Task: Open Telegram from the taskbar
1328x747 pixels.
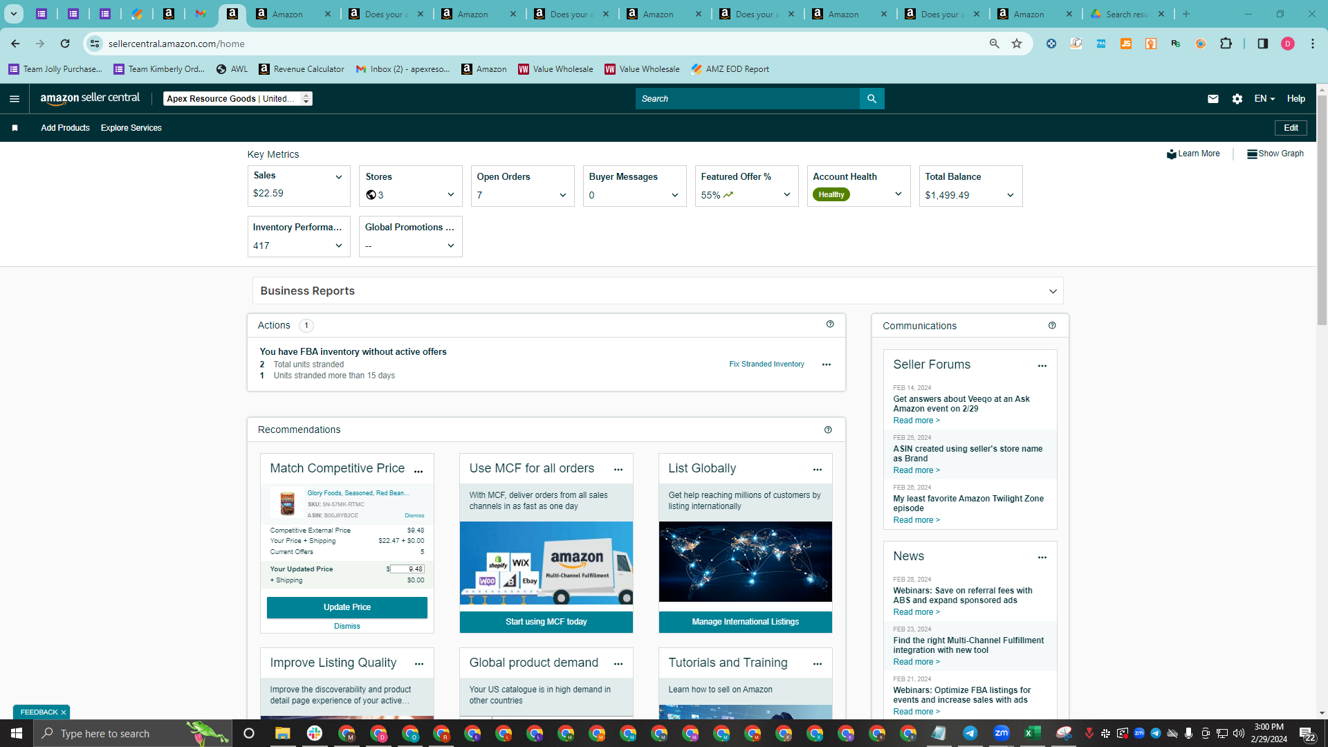Action: click(x=970, y=733)
